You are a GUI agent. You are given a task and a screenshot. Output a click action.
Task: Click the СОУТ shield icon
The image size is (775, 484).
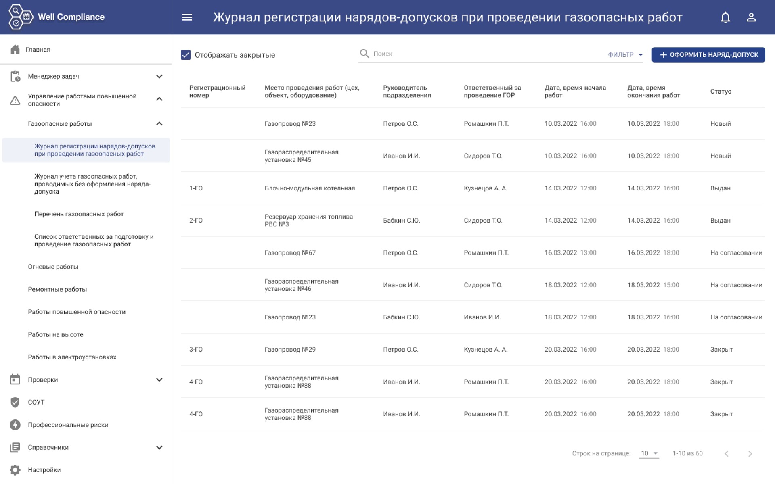click(x=15, y=402)
